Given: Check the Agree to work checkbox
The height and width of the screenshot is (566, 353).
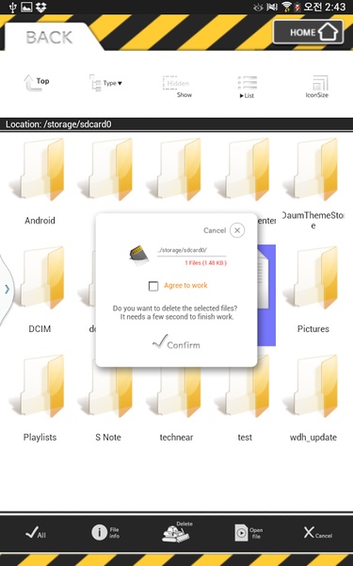Looking at the screenshot, I should tap(153, 286).
